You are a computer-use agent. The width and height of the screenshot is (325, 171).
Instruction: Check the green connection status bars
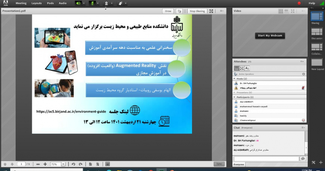pyautogui.click(x=322, y=3)
